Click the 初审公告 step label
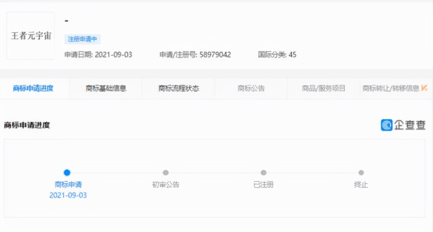 coord(166,184)
